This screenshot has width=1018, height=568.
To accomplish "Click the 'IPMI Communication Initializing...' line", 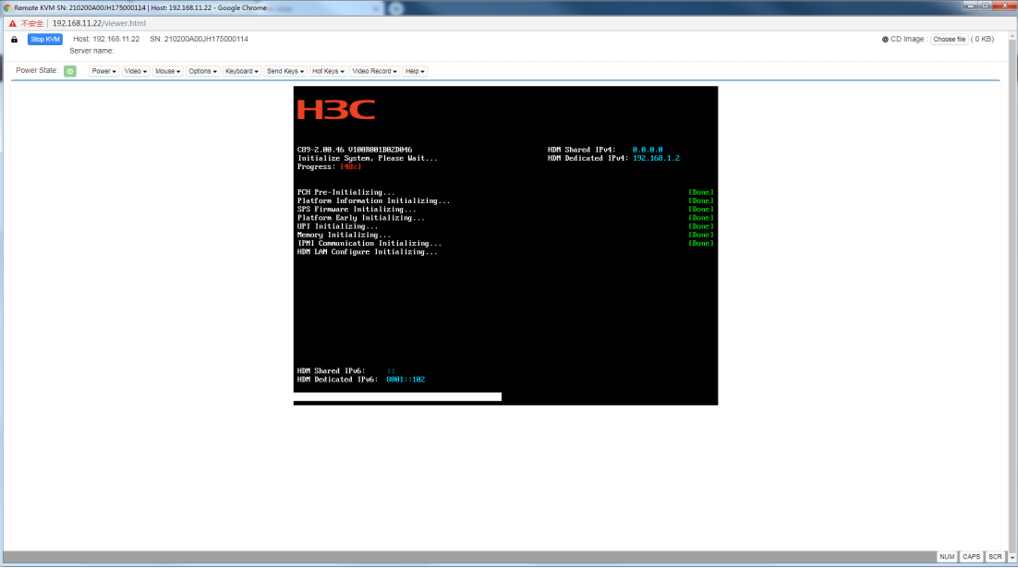I will [369, 244].
